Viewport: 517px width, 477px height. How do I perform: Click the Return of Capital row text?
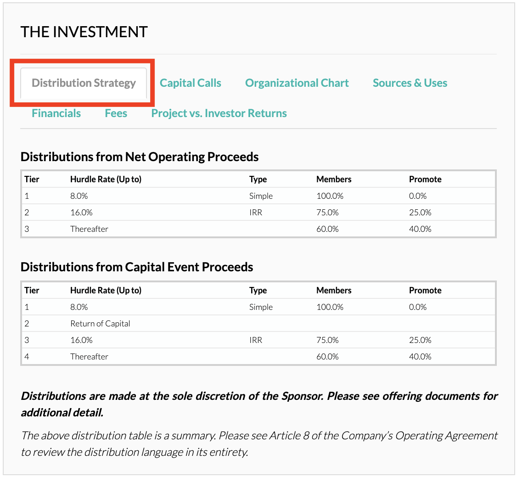pos(100,324)
